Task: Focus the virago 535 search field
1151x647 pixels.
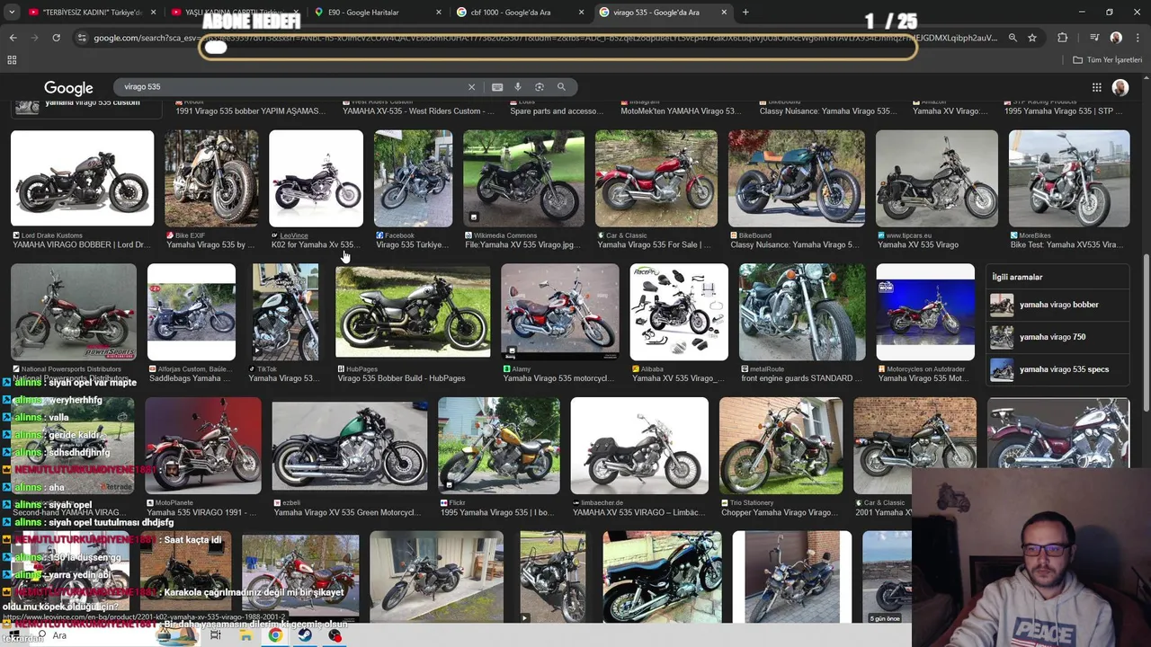Action: point(292,87)
